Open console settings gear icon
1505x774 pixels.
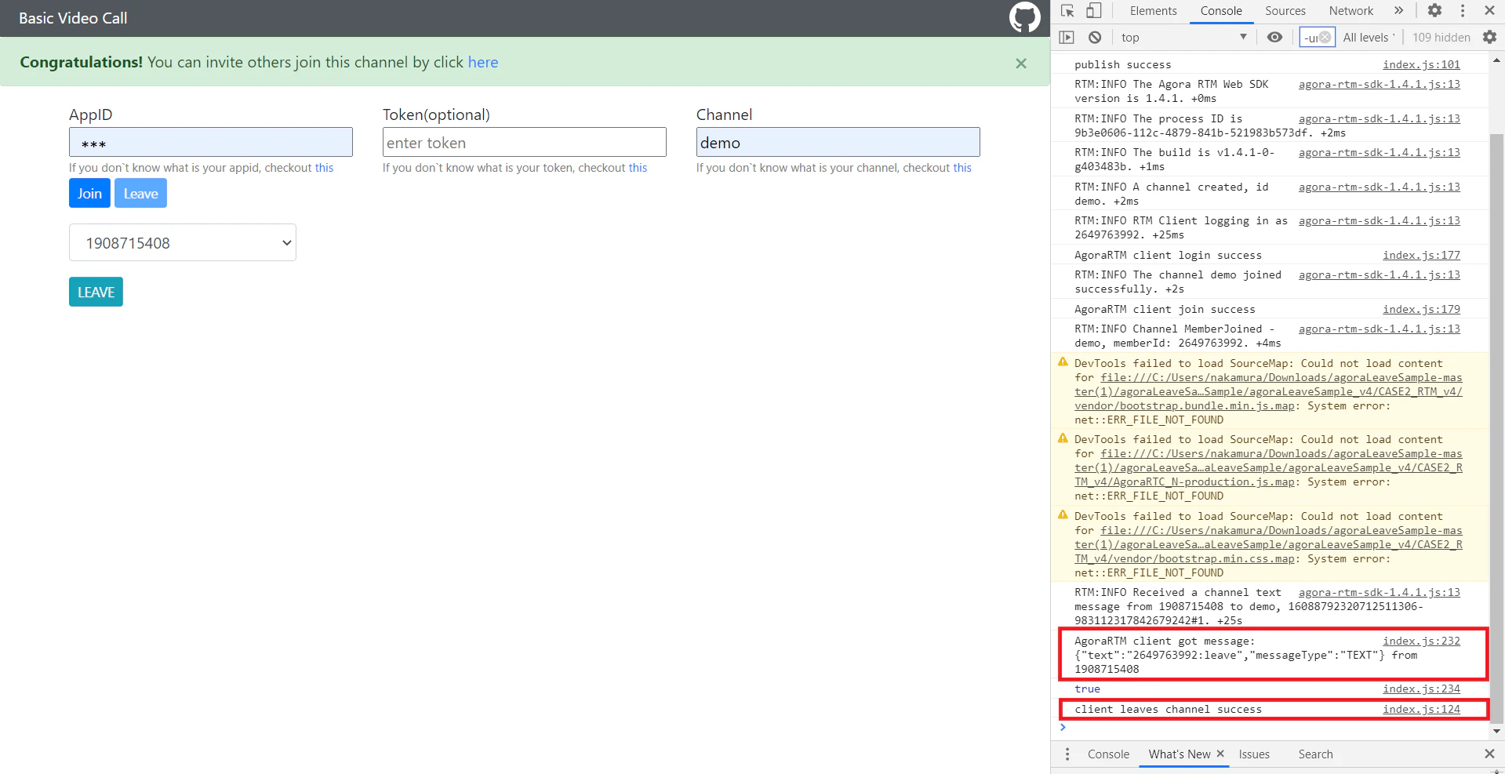tap(1489, 37)
